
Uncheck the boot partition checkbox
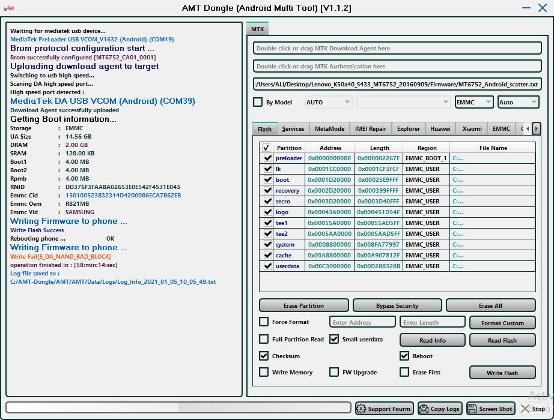coord(267,179)
